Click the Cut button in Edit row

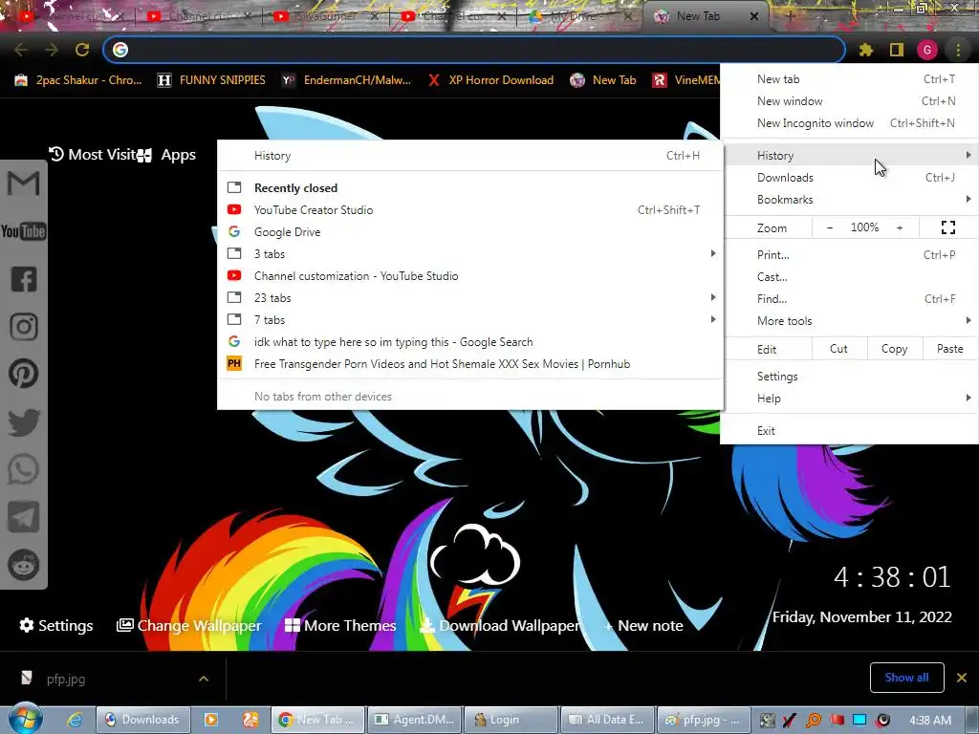click(838, 349)
